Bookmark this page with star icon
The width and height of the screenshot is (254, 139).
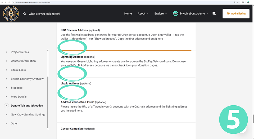[238, 2]
